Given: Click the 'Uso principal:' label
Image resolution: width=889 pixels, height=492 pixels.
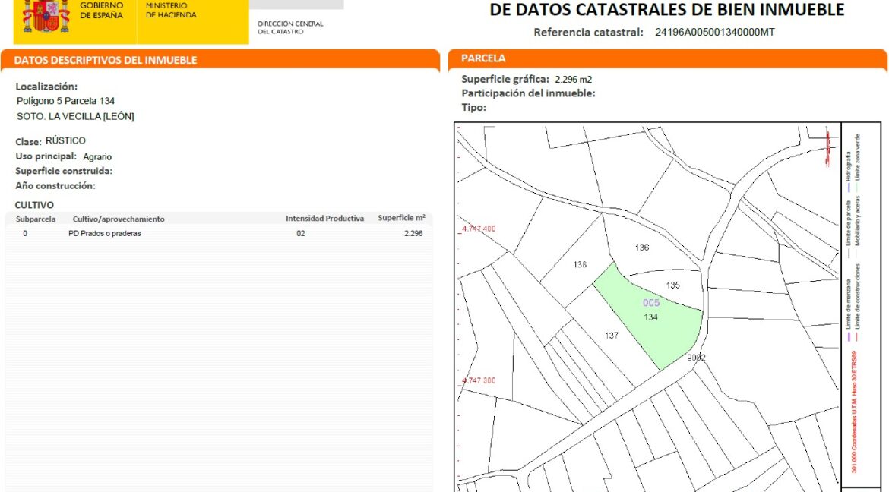Looking at the screenshot, I should (x=46, y=156).
